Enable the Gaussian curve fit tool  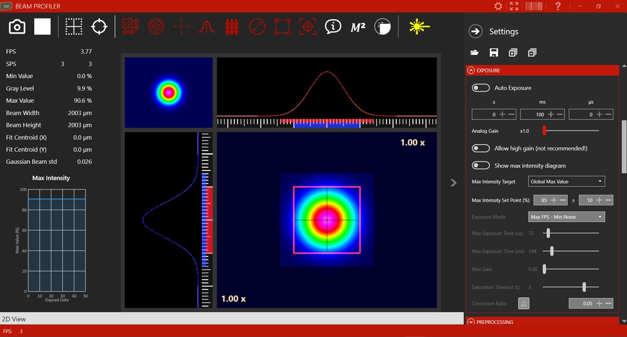point(206,27)
